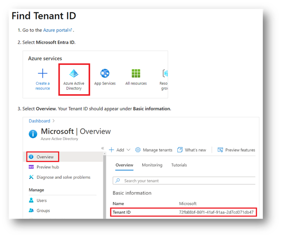This screenshot has height=237, width=281.
Task: Click the external-link icon after Azure portal
Action: (x=71, y=30)
